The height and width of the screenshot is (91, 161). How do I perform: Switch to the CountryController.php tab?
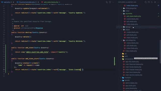coord(27,2)
